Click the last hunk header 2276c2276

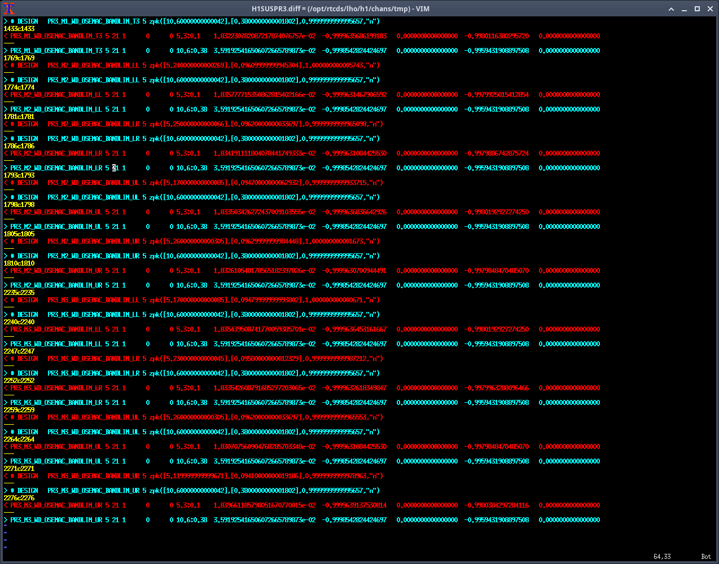(19, 498)
